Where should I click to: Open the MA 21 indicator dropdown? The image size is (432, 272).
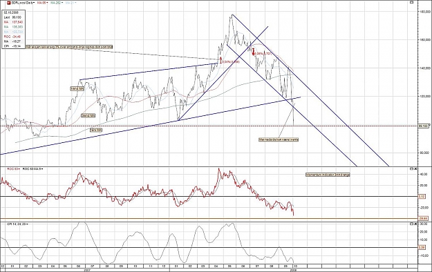pyautogui.click(x=71, y=3)
